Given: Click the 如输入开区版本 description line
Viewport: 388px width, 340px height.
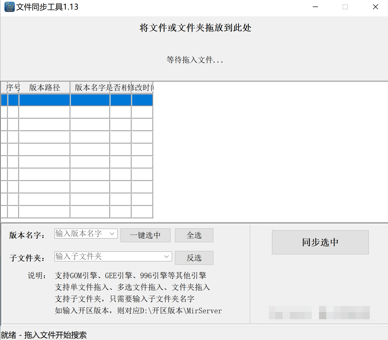Looking at the screenshot, I should tap(138, 310).
